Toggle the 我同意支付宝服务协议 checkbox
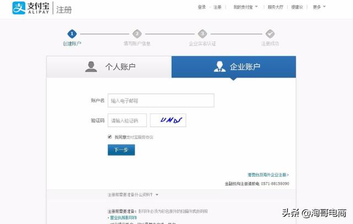The height and width of the screenshot is (224, 353). click(110, 136)
